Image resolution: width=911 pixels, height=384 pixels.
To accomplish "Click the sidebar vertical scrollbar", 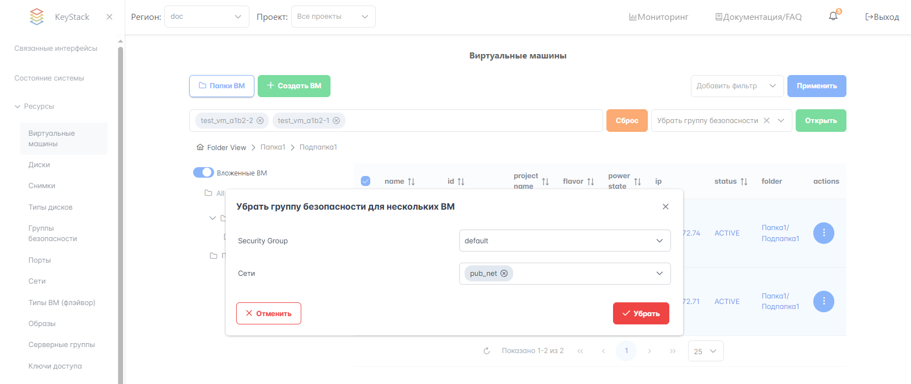I will [x=120, y=210].
